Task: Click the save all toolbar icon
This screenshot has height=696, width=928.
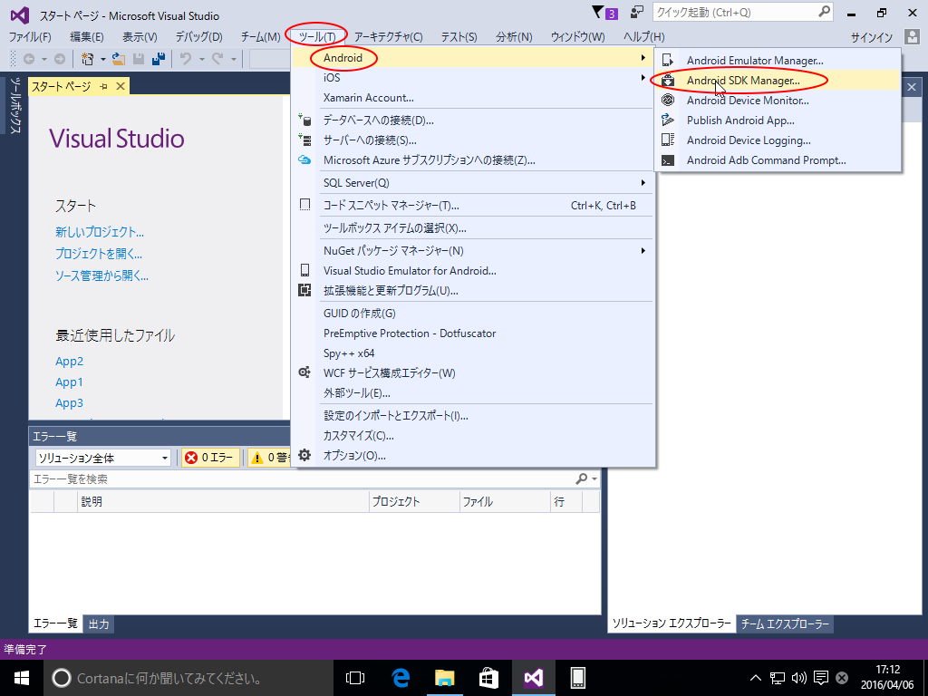Action: [158, 59]
